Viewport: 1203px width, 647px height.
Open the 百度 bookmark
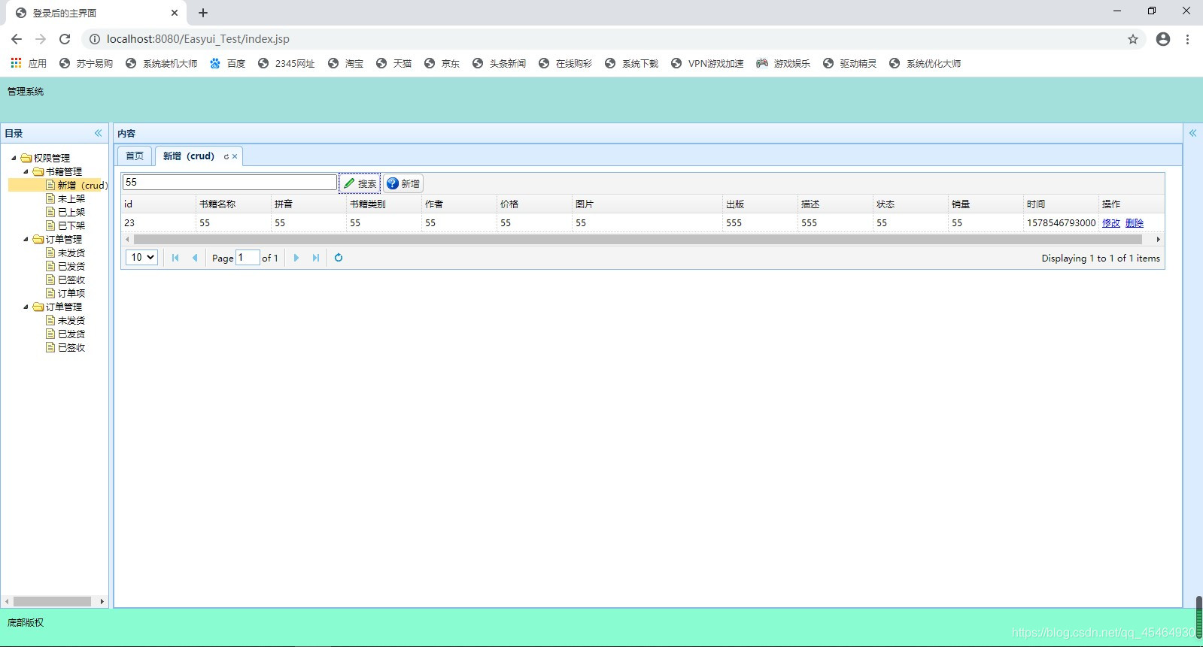coord(228,64)
